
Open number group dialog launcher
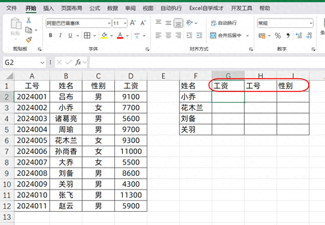tap(313, 49)
